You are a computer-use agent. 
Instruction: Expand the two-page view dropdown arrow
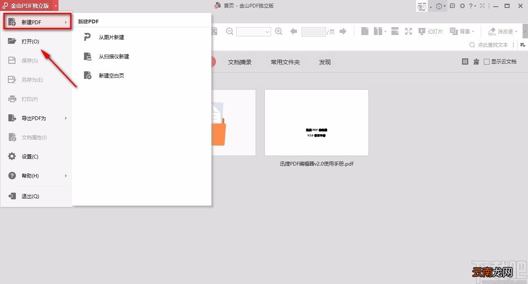385,32
